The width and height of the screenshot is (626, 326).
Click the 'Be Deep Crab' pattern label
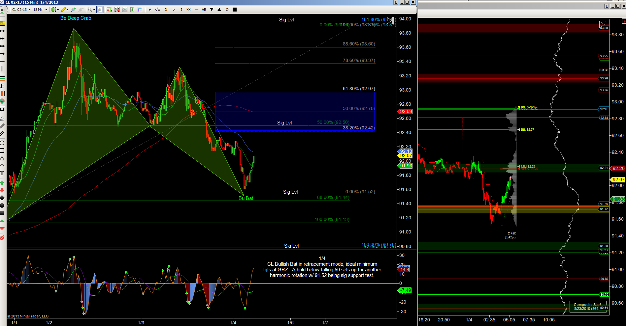(76, 18)
